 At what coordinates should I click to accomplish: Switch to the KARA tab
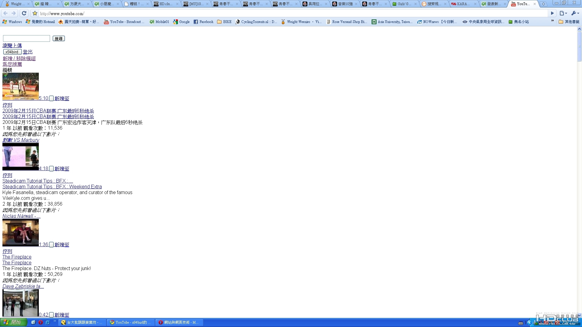pyautogui.click(x=463, y=4)
